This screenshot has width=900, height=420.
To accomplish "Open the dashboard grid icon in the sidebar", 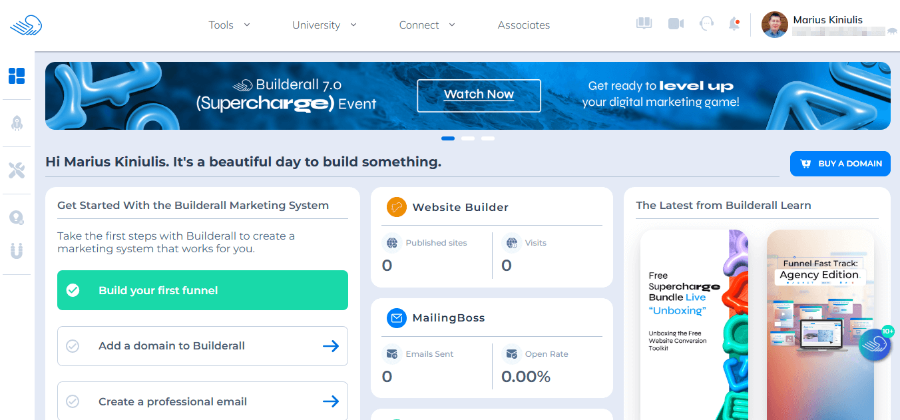I will click(17, 76).
